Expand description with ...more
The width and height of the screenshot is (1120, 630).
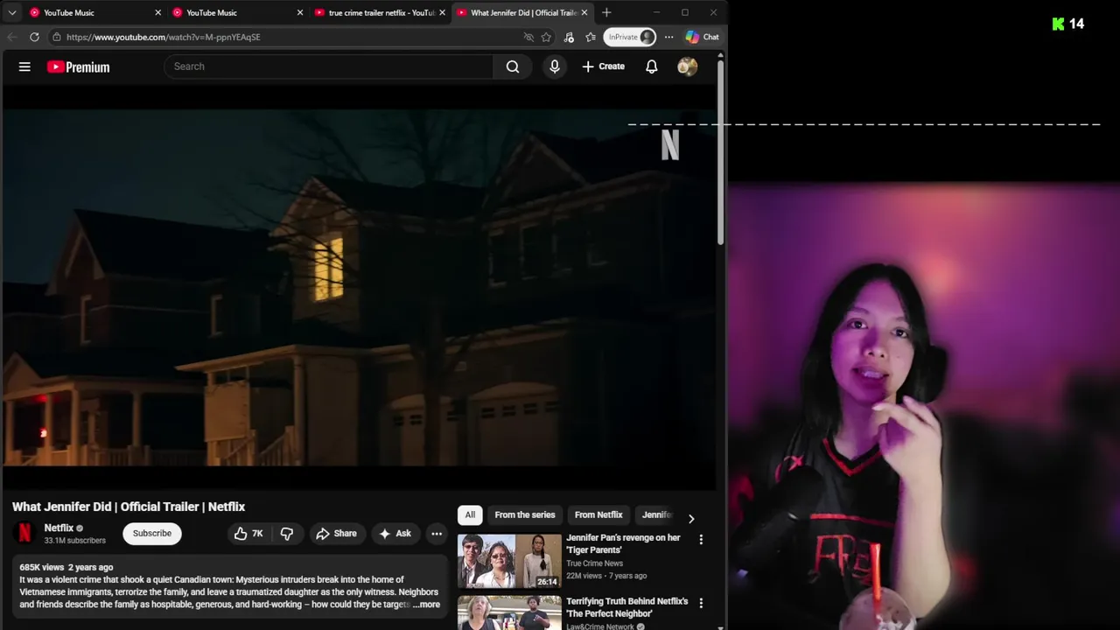click(427, 605)
